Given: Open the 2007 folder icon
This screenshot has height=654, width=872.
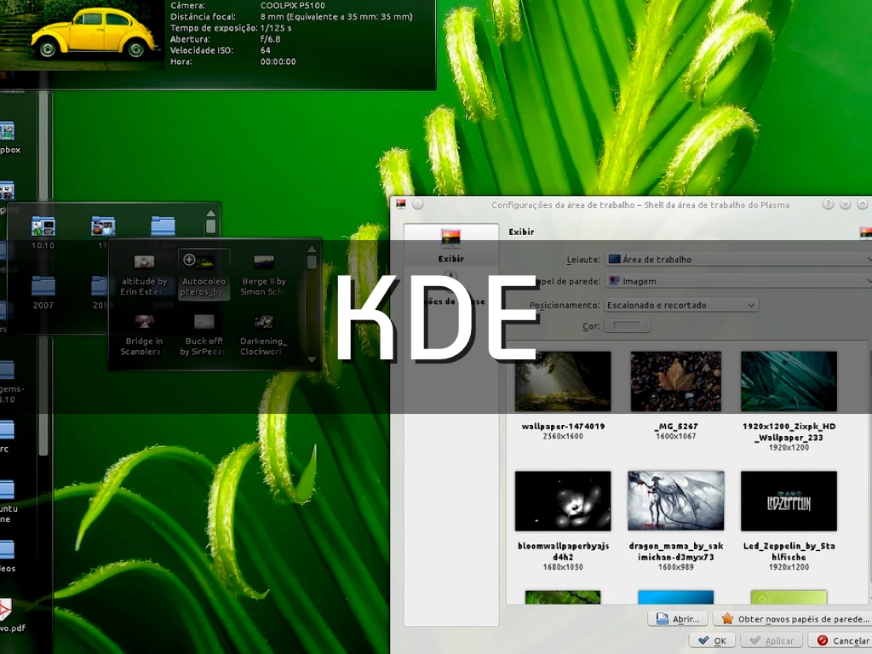Looking at the screenshot, I should [43, 287].
